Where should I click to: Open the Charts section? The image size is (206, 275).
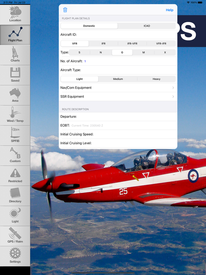(x=15, y=55)
